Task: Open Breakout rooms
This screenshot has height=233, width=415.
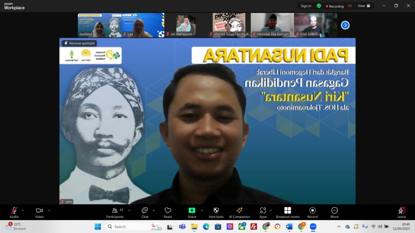Action: [287, 212]
